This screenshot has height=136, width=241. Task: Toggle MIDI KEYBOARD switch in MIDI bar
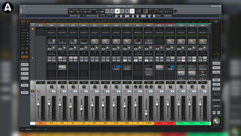98,16
